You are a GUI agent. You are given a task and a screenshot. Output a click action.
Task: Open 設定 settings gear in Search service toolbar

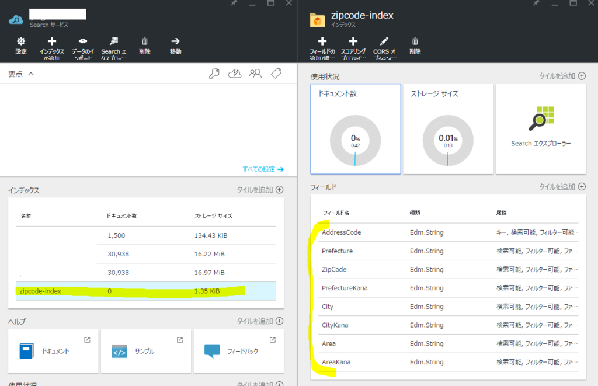pos(21,41)
